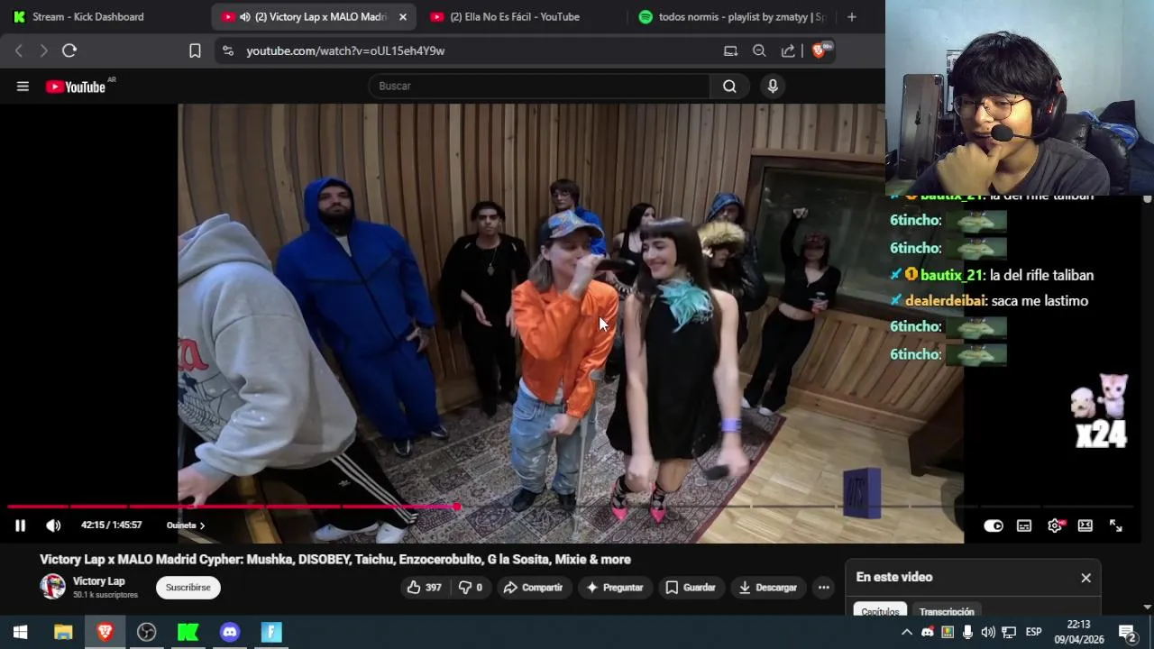The image size is (1154, 649).
Task: Open the network tray icon
Action: coord(1009,633)
